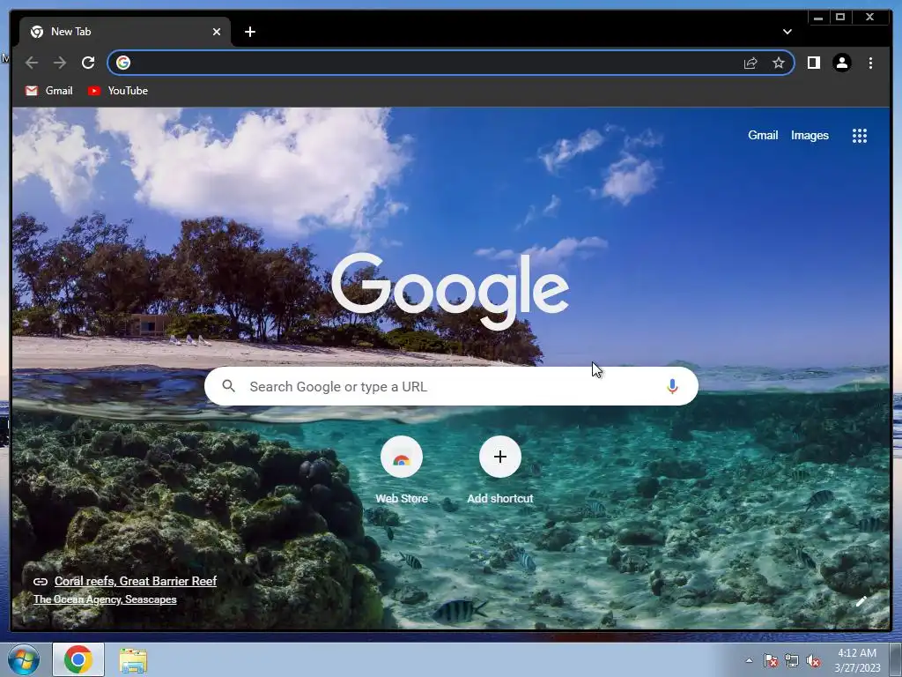Viewport: 902px width, 677px height.
Task: Open Windows Explorer from the taskbar
Action: pyautogui.click(x=133, y=660)
